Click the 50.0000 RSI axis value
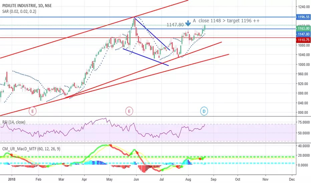Viewport: 311px width, 183px height. 304,133
